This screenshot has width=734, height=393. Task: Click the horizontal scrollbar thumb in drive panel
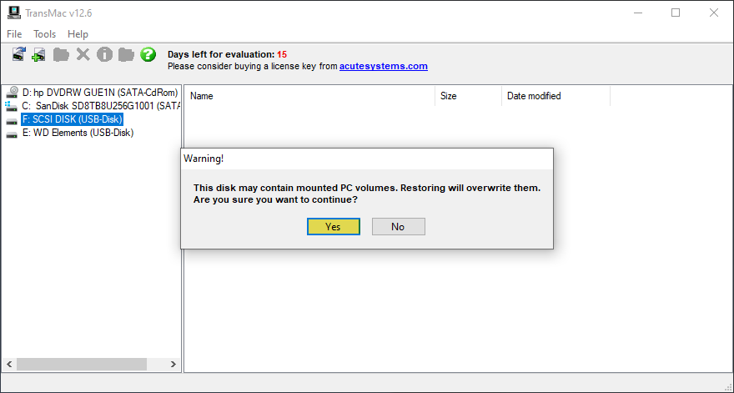coord(82,364)
